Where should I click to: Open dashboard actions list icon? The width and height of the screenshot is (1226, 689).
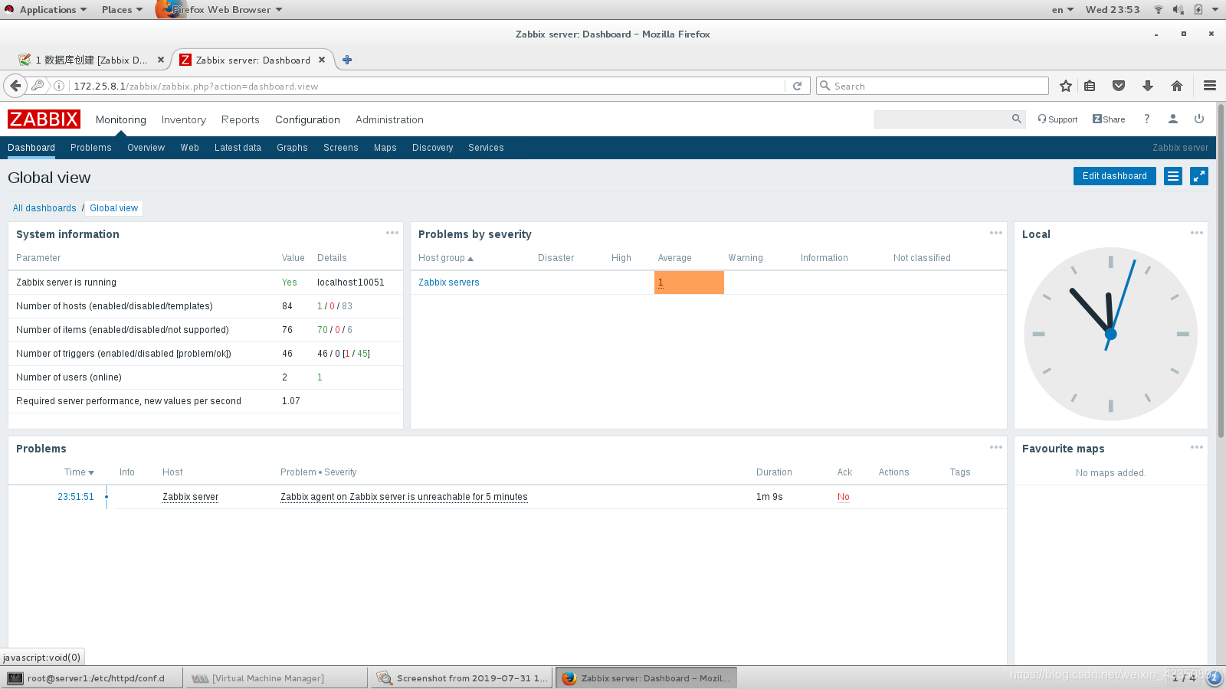tap(1173, 176)
